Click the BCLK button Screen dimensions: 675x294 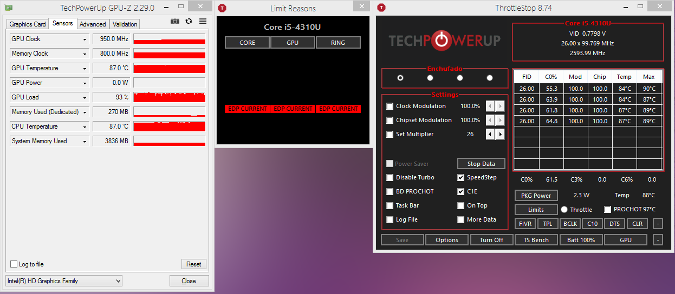coord(570,224)
